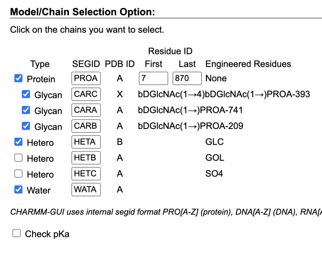Toggle the Glycan CARB checkbox
Screen dimensions: 322x253
pyautogui.click(x=26, y=126)
